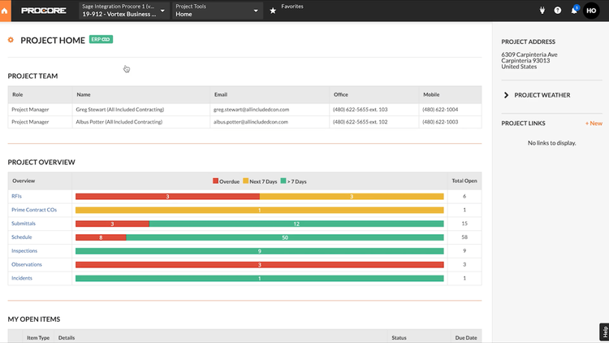Open the Project Tools dropdown
The height and width of the screenshot is (343, 609).
pos(217,11)
